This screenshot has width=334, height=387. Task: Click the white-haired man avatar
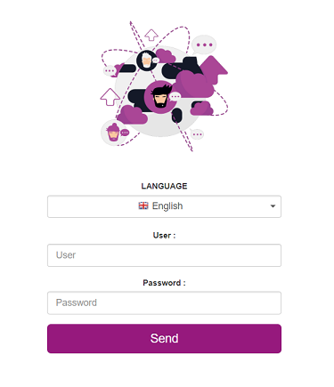147,60
